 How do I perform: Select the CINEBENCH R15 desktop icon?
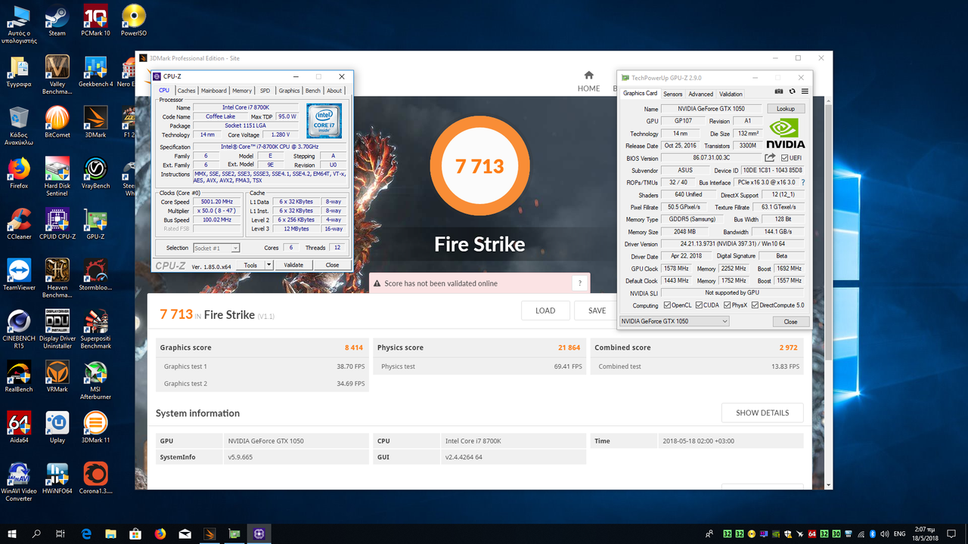[18, 329]
